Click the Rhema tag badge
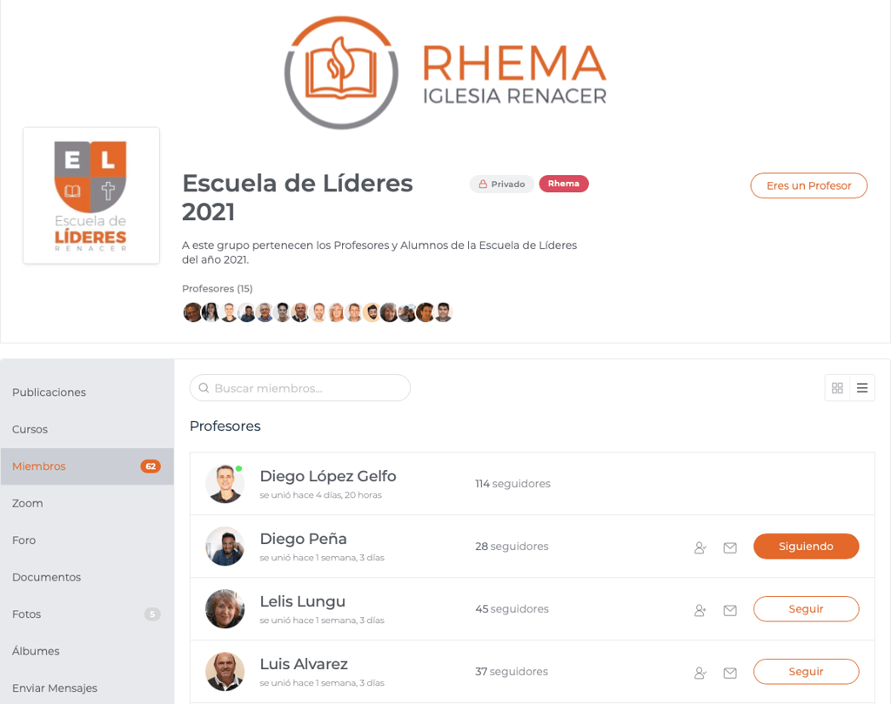Image resolution: width=891 pixels, height=704 pixels. coord(564,184)
